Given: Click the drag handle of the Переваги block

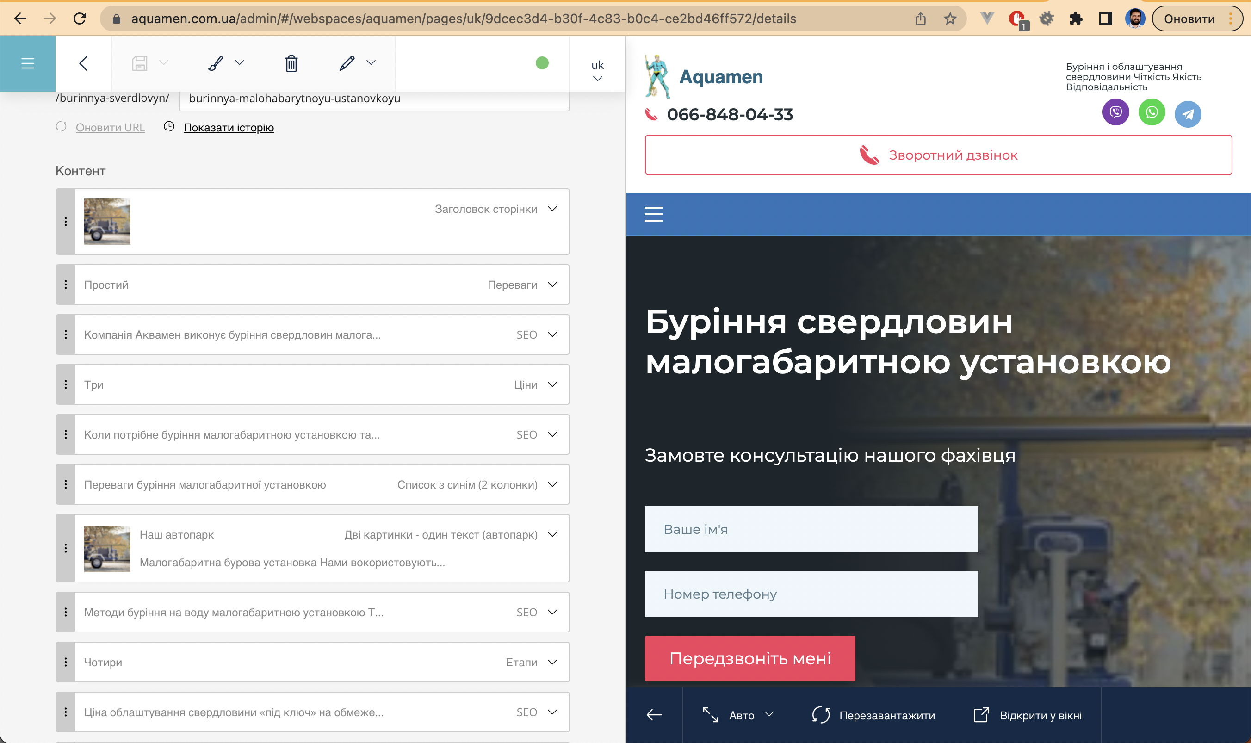Looking at the screenshot, I should point(66,285).
